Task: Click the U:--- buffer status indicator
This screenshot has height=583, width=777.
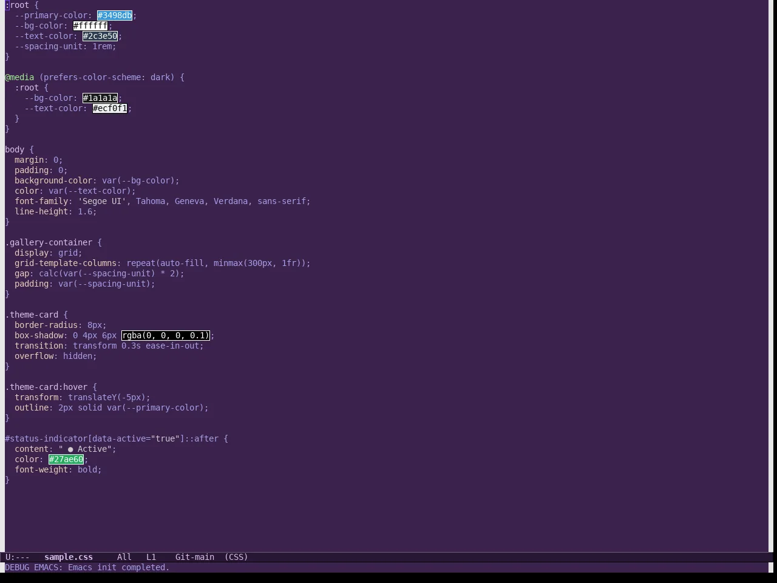Action: coord(18,557)
